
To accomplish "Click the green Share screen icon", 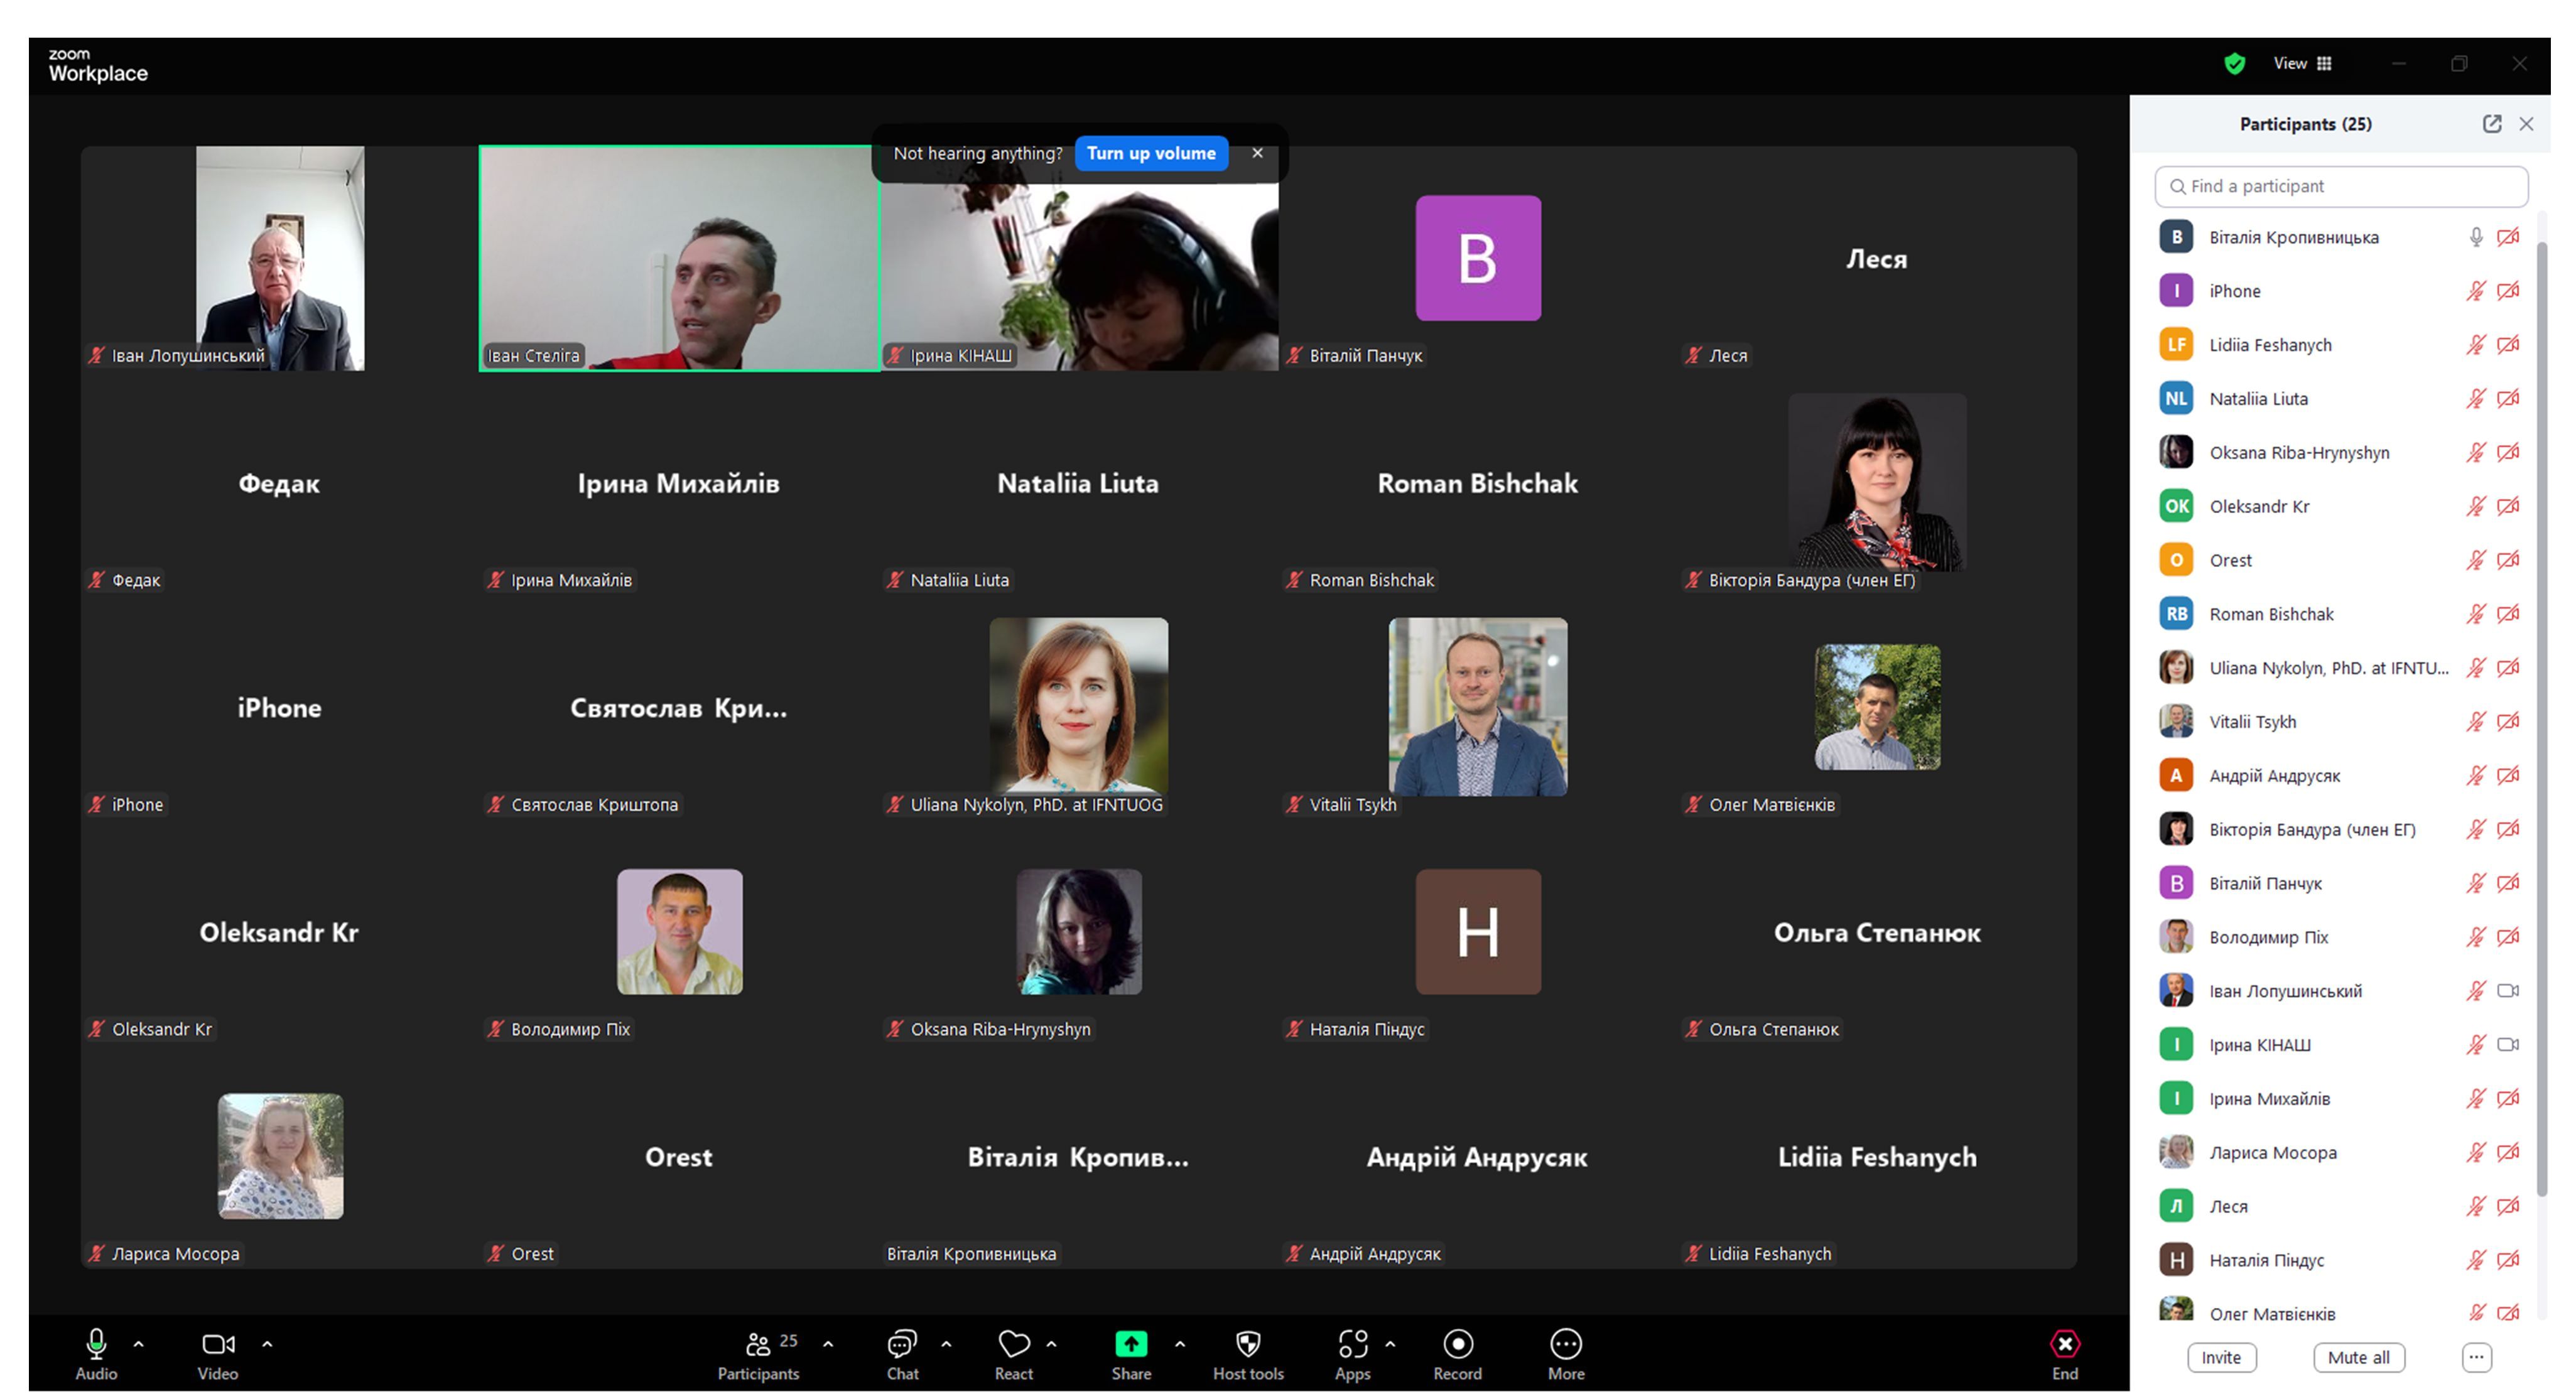I will tap(1131, 1345).
